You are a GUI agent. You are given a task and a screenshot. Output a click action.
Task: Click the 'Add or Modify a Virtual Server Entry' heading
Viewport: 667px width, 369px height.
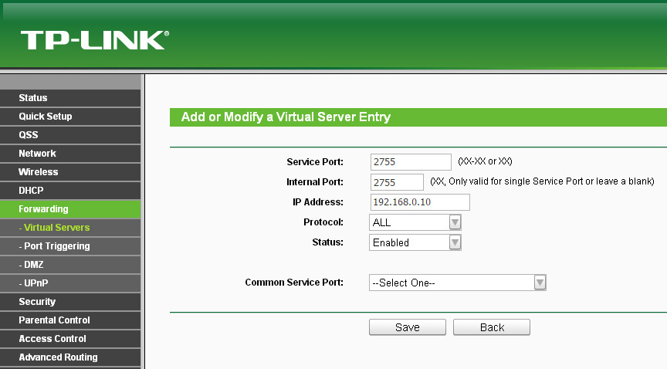coord(286,117)
